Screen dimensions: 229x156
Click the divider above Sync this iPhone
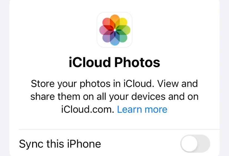[119, 129]
